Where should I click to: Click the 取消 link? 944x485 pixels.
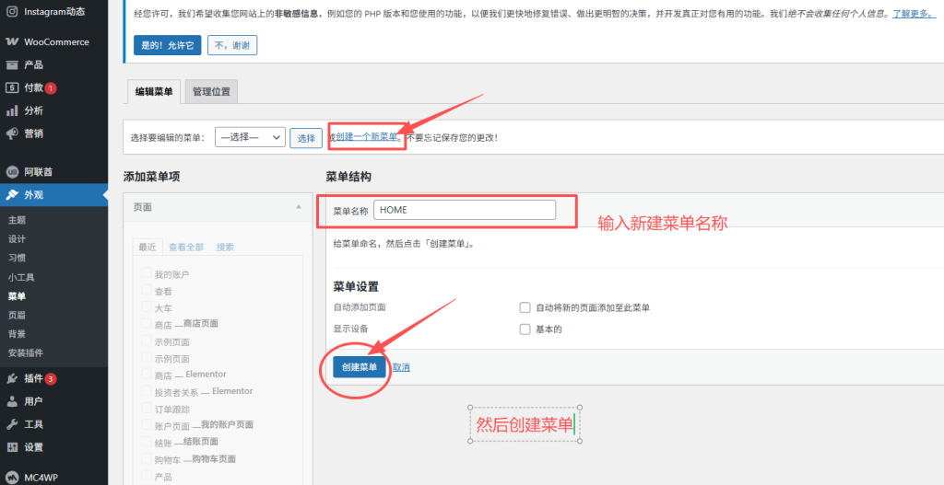point(402,367)
